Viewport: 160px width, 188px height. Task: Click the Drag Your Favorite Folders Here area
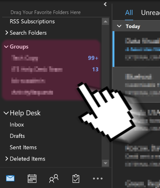(x=45, y=12)
